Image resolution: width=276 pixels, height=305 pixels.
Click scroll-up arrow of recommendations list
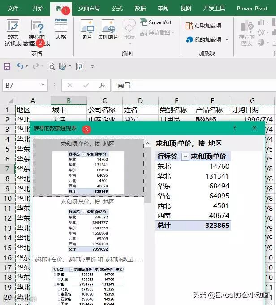tap(148, 144)
